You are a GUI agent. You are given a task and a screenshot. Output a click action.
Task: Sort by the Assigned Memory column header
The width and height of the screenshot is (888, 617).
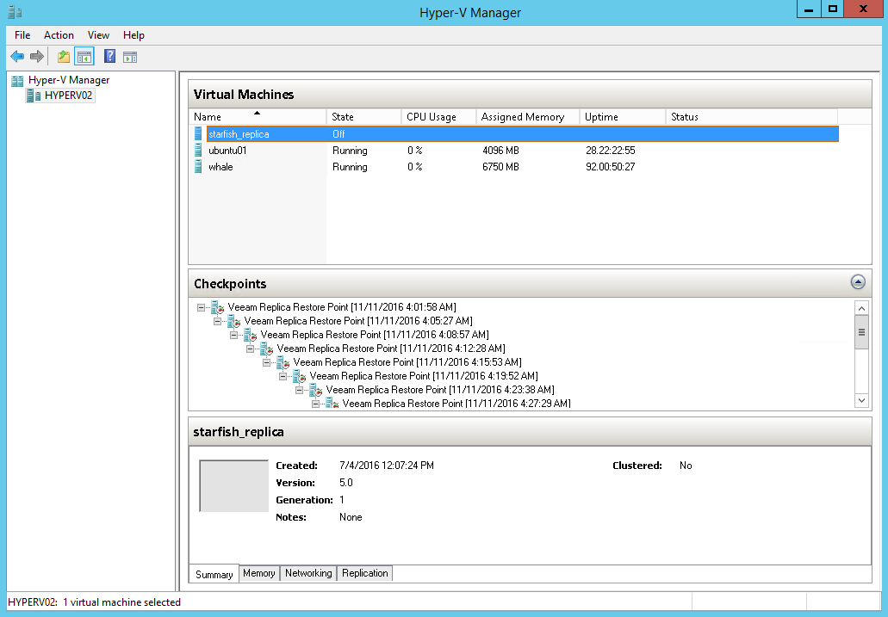528,117
